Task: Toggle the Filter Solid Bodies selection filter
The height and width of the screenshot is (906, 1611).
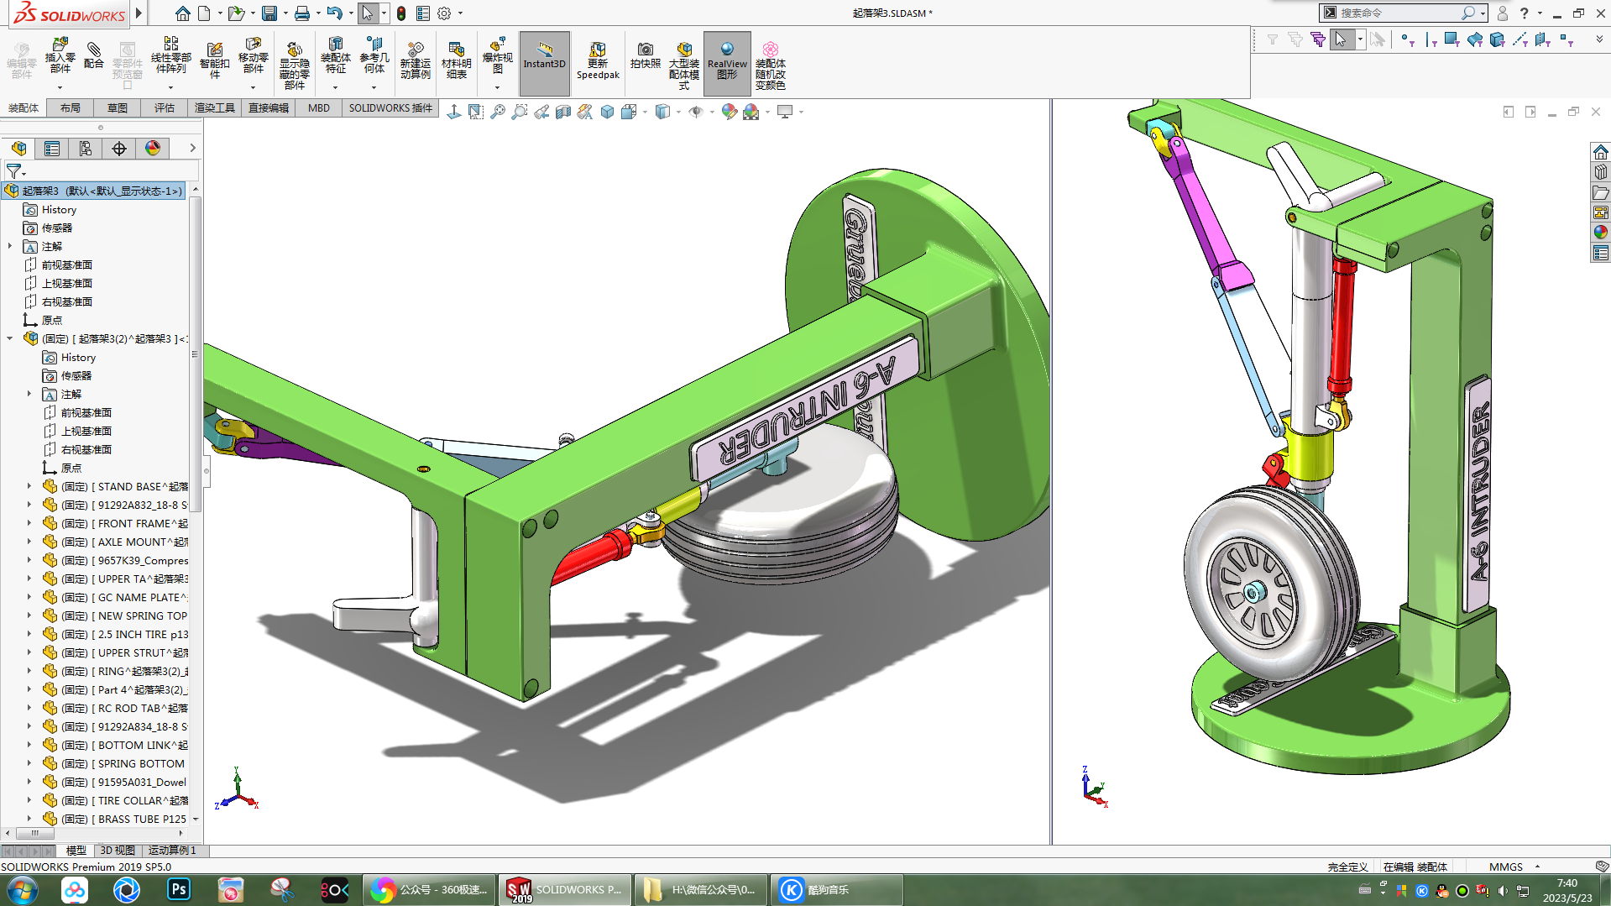Action: pos(1497,39)
